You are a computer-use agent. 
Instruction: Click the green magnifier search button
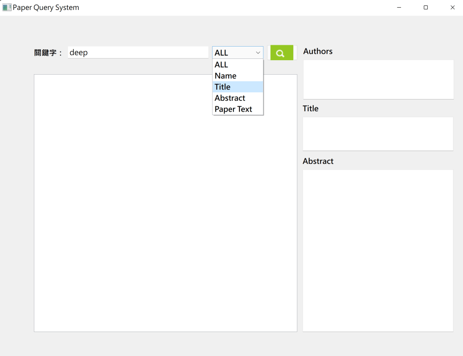281,53
